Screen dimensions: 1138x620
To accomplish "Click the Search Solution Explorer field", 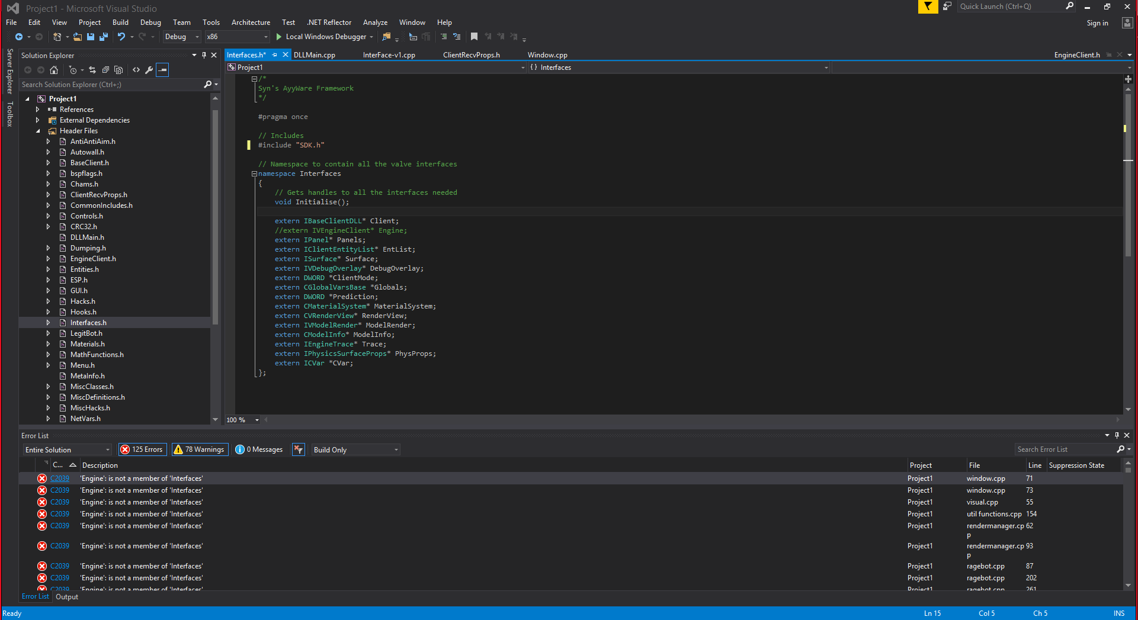I will [x=111, y=85].
